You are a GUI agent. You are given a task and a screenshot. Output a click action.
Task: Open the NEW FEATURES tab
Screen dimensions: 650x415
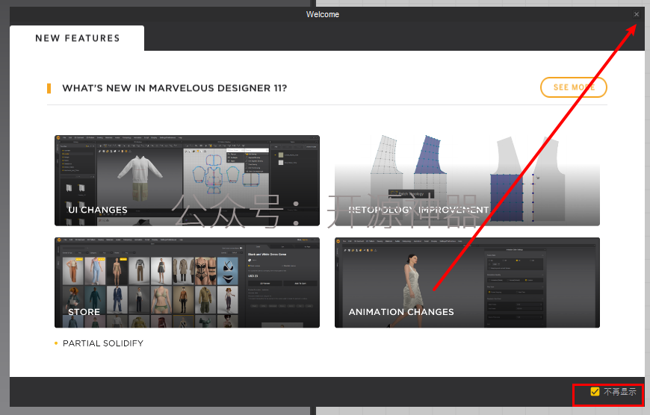tap(77, 38)
